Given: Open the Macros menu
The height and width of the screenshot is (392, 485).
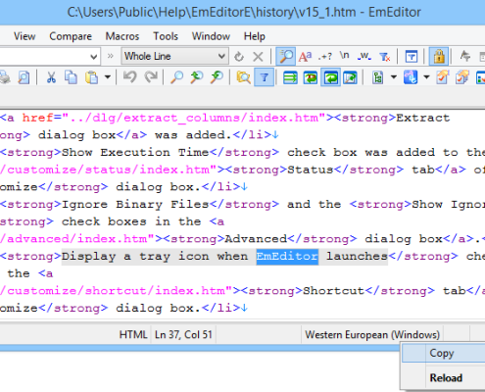Looking at the screenshot, I should point(122,36).
